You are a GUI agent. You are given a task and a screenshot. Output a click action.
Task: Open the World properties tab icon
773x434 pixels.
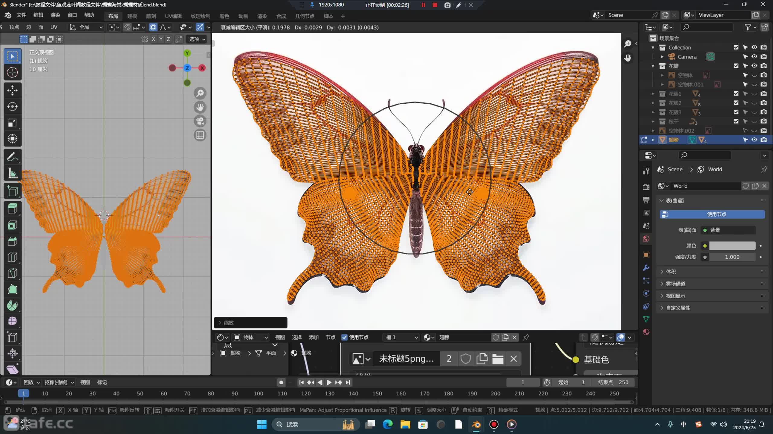pyautogui.click(x=646, y=239)
